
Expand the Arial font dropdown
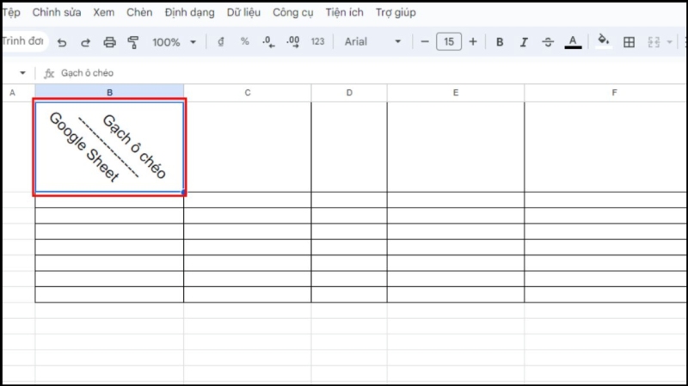pos(373,42)
